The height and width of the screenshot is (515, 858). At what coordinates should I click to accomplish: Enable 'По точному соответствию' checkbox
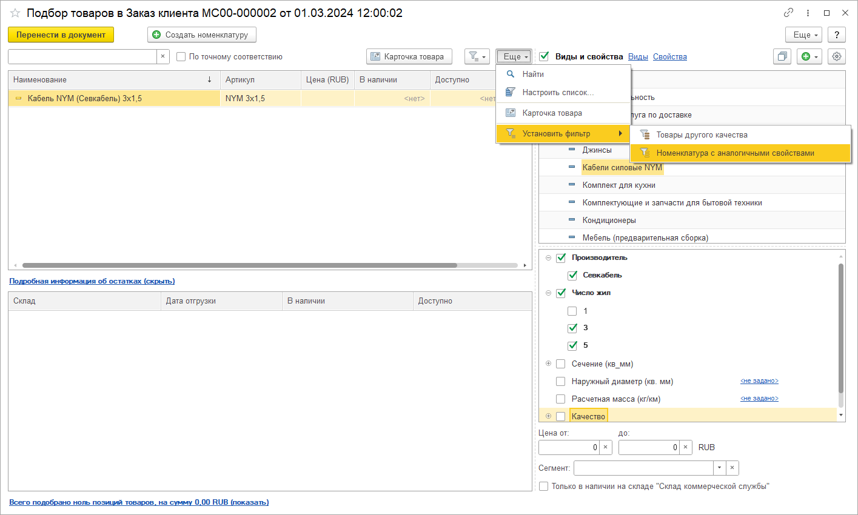tap(181, 57)
